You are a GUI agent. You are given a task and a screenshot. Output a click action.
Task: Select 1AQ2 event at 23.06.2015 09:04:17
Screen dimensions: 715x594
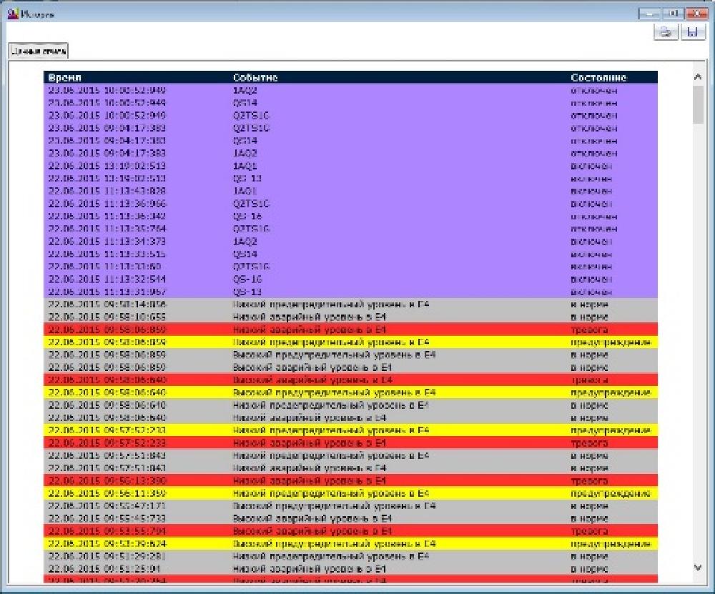[350, 154]
